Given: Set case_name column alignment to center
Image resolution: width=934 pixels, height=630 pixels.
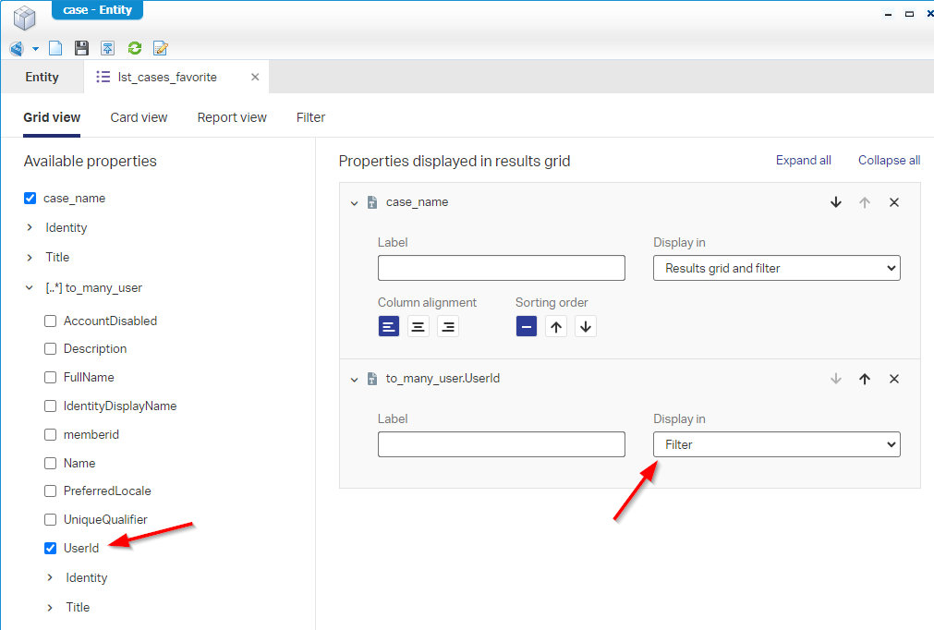Looking at the screenshot, I should (418, 326).
